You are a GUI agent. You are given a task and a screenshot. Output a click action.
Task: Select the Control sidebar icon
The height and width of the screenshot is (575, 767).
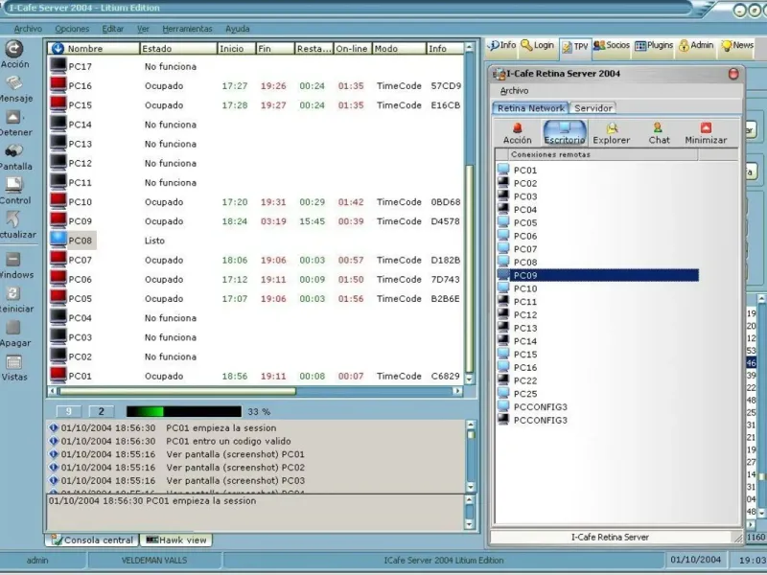click(x=13, y=185)
